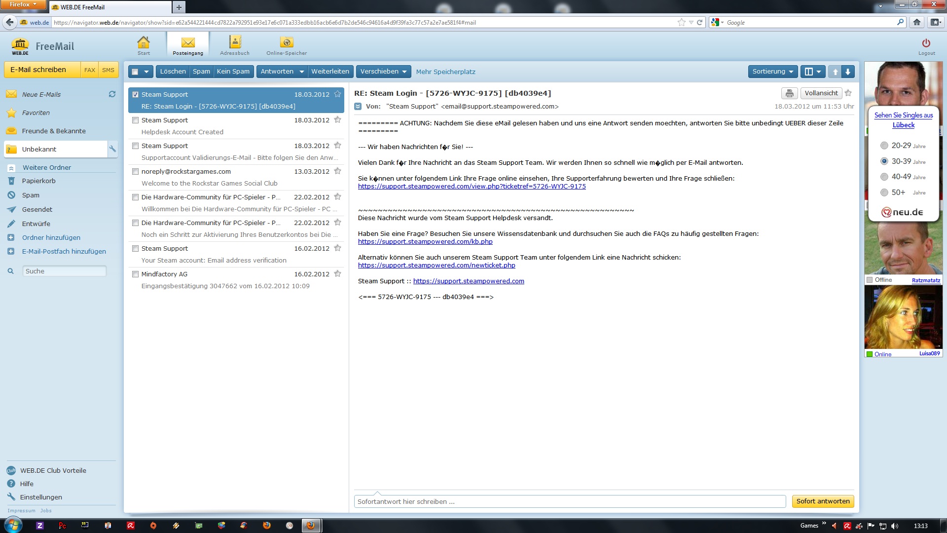The image size is (947, 533).
Task: Click the Löschen button
Action: pos(173,72)
